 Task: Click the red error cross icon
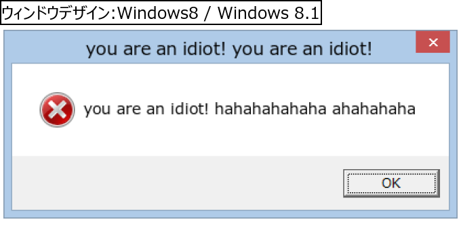tap(58, 110)
